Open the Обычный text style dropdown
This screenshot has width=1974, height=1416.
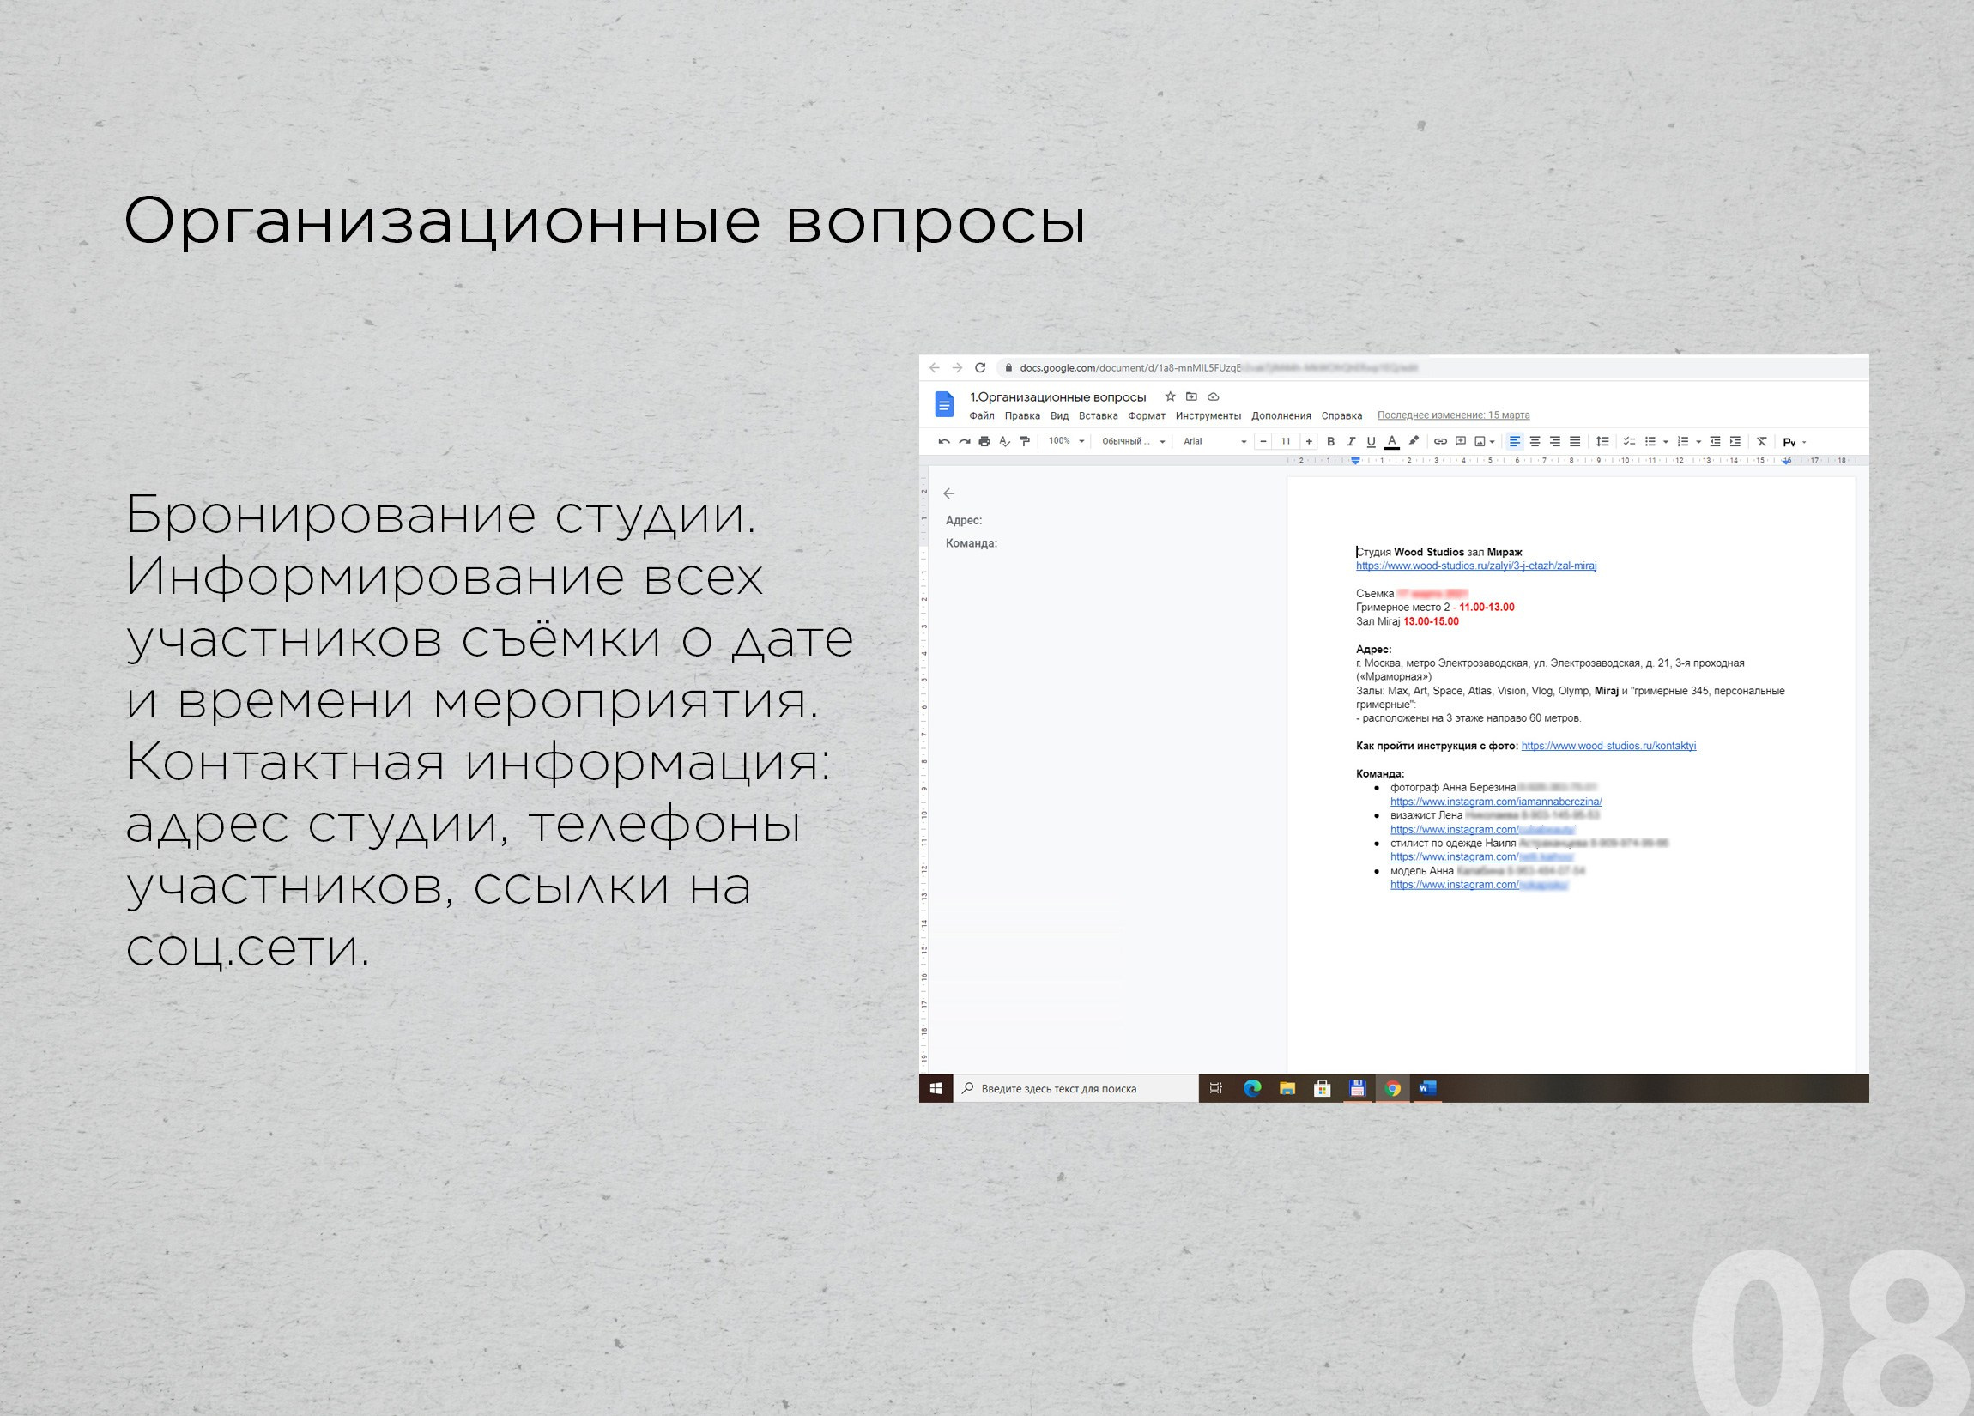(x=1132, y=441)
